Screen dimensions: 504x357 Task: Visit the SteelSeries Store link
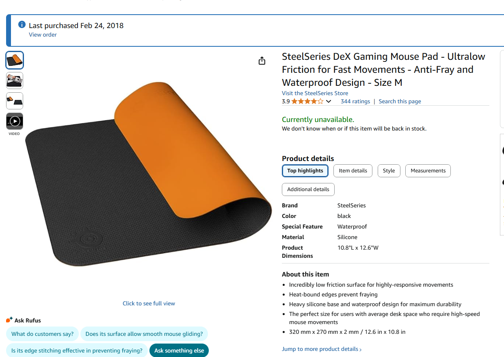point(315,93)
